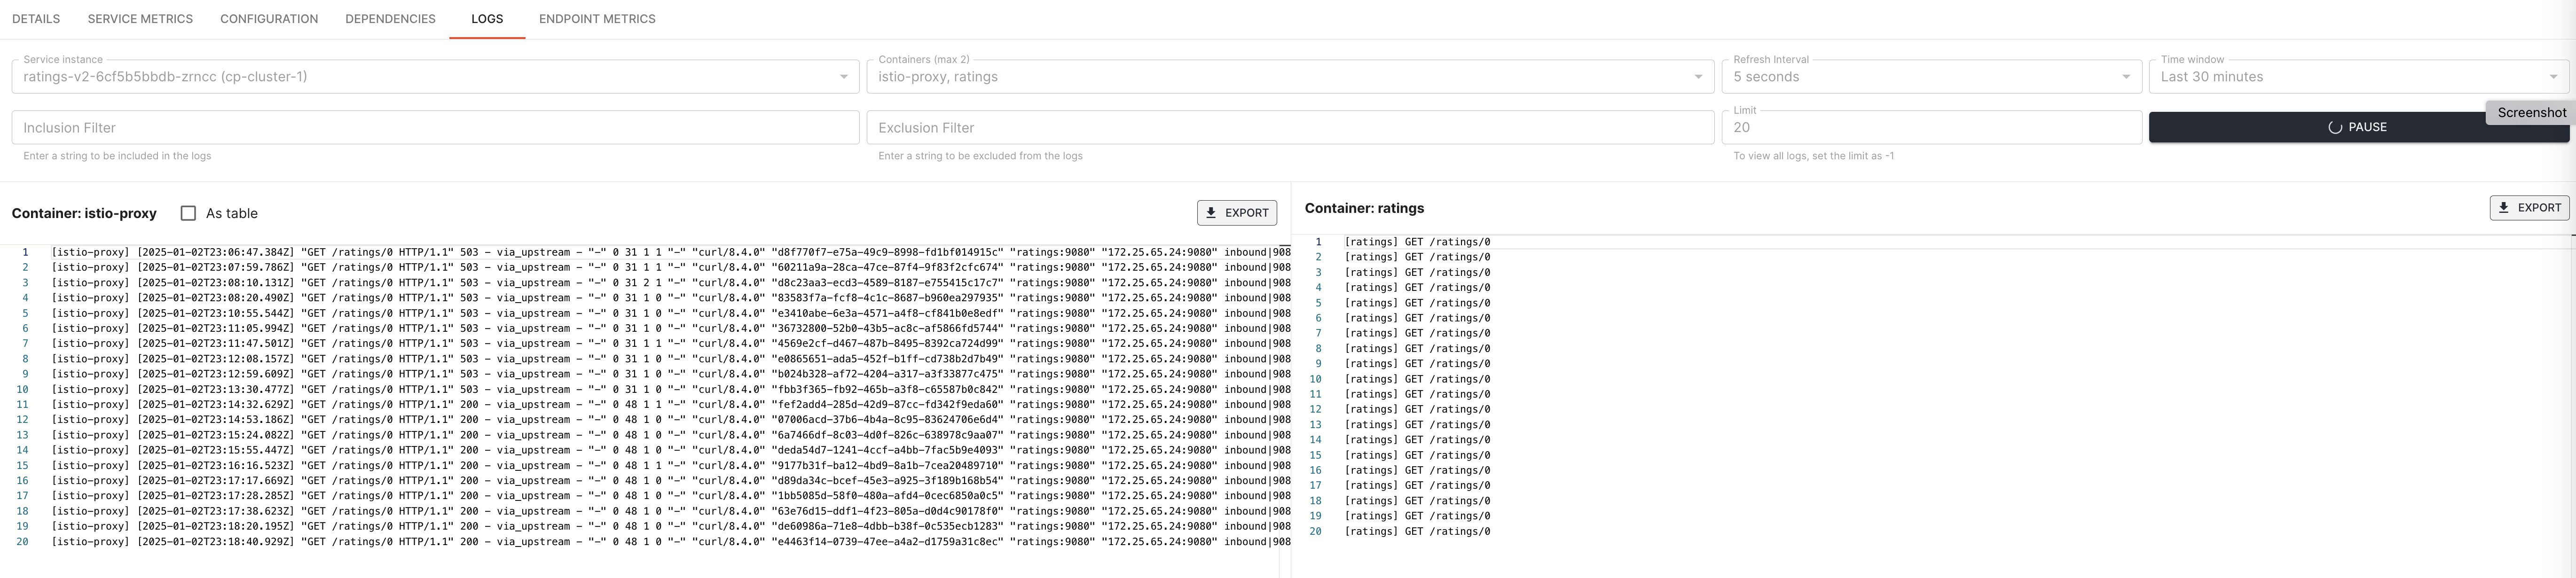Enable the 'As table' checkbox
This screenshot has width=2576, height=578.
188,213
